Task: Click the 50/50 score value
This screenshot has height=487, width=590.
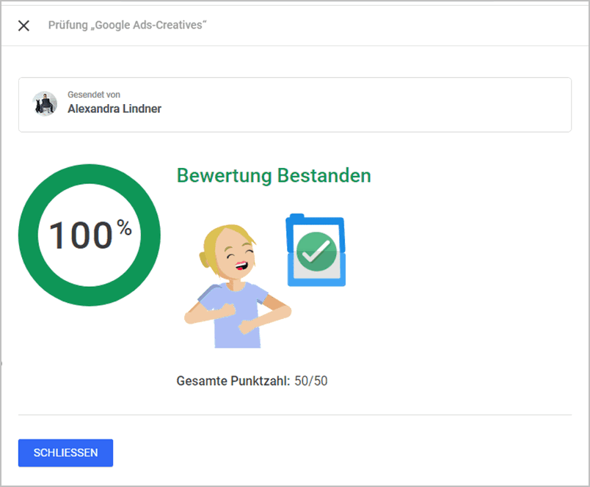Action: pyautogui.click(x=311, y=381)
